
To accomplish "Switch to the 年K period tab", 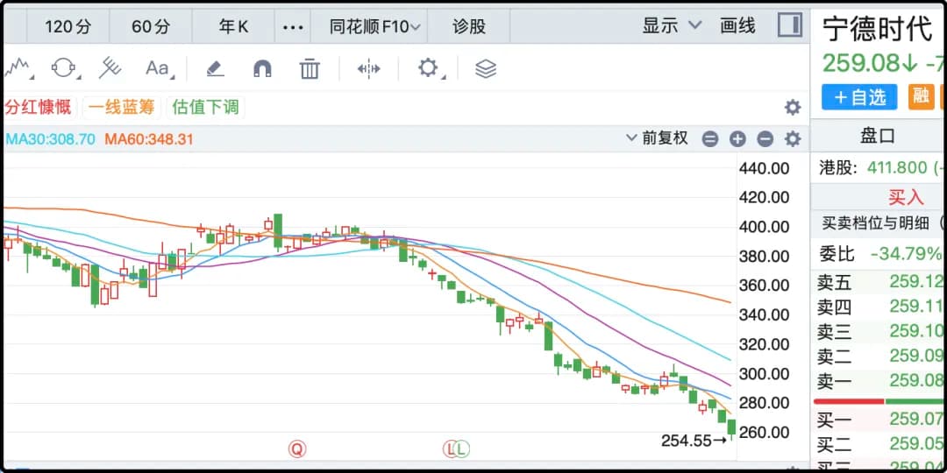I will click(x=233, y=26).
